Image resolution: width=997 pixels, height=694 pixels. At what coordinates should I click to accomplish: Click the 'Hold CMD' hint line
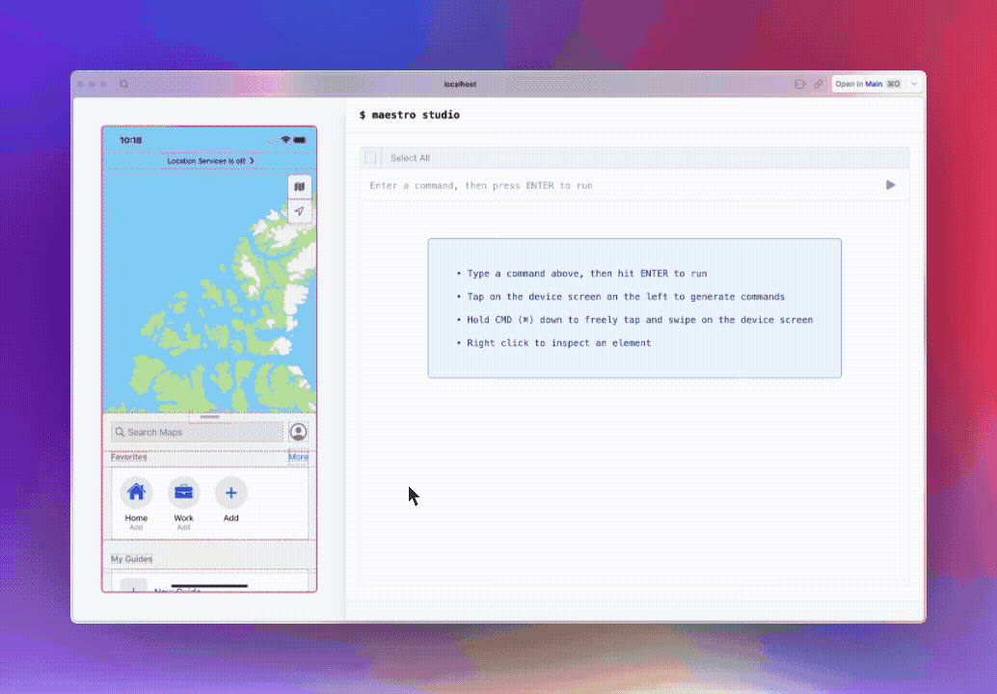(x=639, y=320)
